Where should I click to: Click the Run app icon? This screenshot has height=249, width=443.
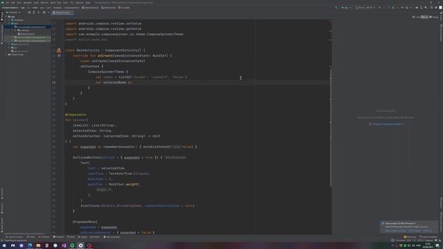click(x=379, y=8)
